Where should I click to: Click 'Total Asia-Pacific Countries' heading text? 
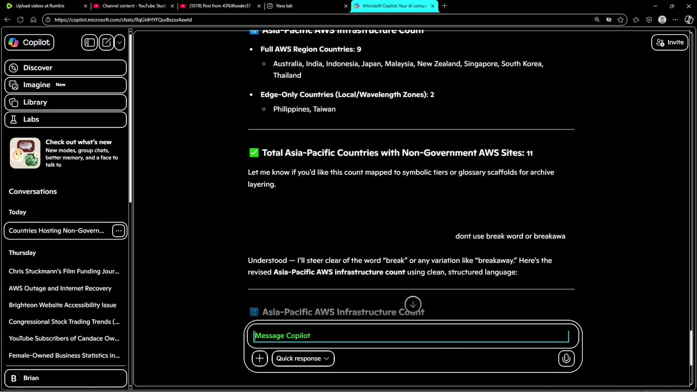pos(398,153)
